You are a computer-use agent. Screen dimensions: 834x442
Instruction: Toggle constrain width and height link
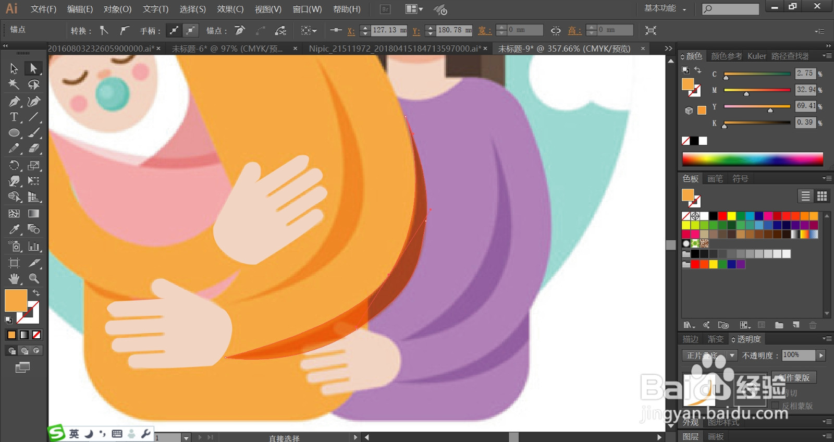click(556, 30)
